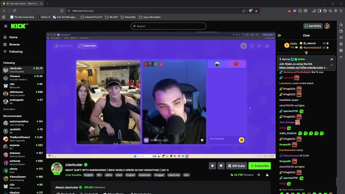This screenshot has height=194, width=345.
Task: Open watchsarahlive recommended channel
Action: (23, 123)
